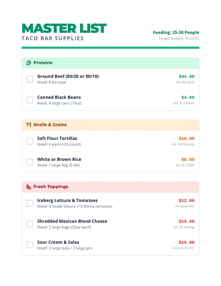Click the $12.00 lettuce and tomatoes price
The height and width of the screenshot is (286, 221).
[x=187, y=200]
